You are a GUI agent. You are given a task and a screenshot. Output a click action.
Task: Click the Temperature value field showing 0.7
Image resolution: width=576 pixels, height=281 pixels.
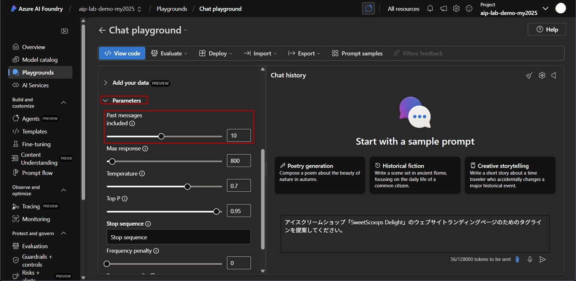pos(239,185)
